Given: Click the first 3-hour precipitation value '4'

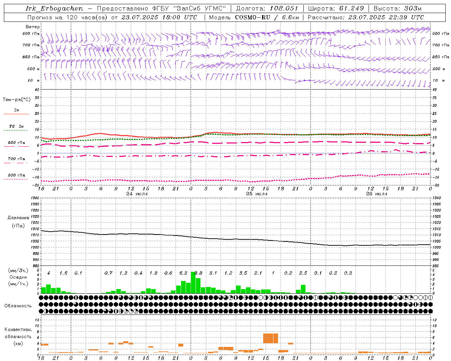Looking at the screenshot, I should [x=49, y=273].
